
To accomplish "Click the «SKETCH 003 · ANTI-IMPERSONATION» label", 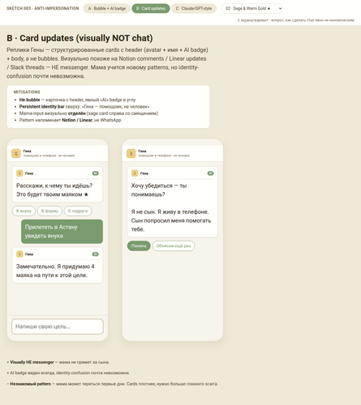I will (43, 8).
